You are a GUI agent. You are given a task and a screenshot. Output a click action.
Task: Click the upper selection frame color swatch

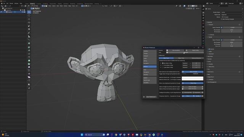pos(193,77)
